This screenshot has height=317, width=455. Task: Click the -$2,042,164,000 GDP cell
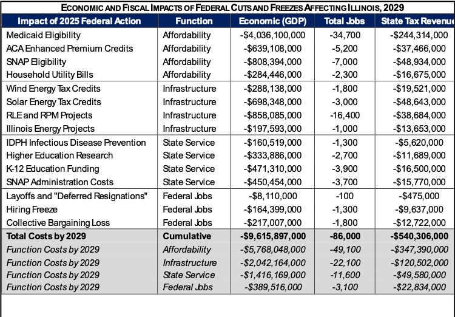click(x=272, y=263)
